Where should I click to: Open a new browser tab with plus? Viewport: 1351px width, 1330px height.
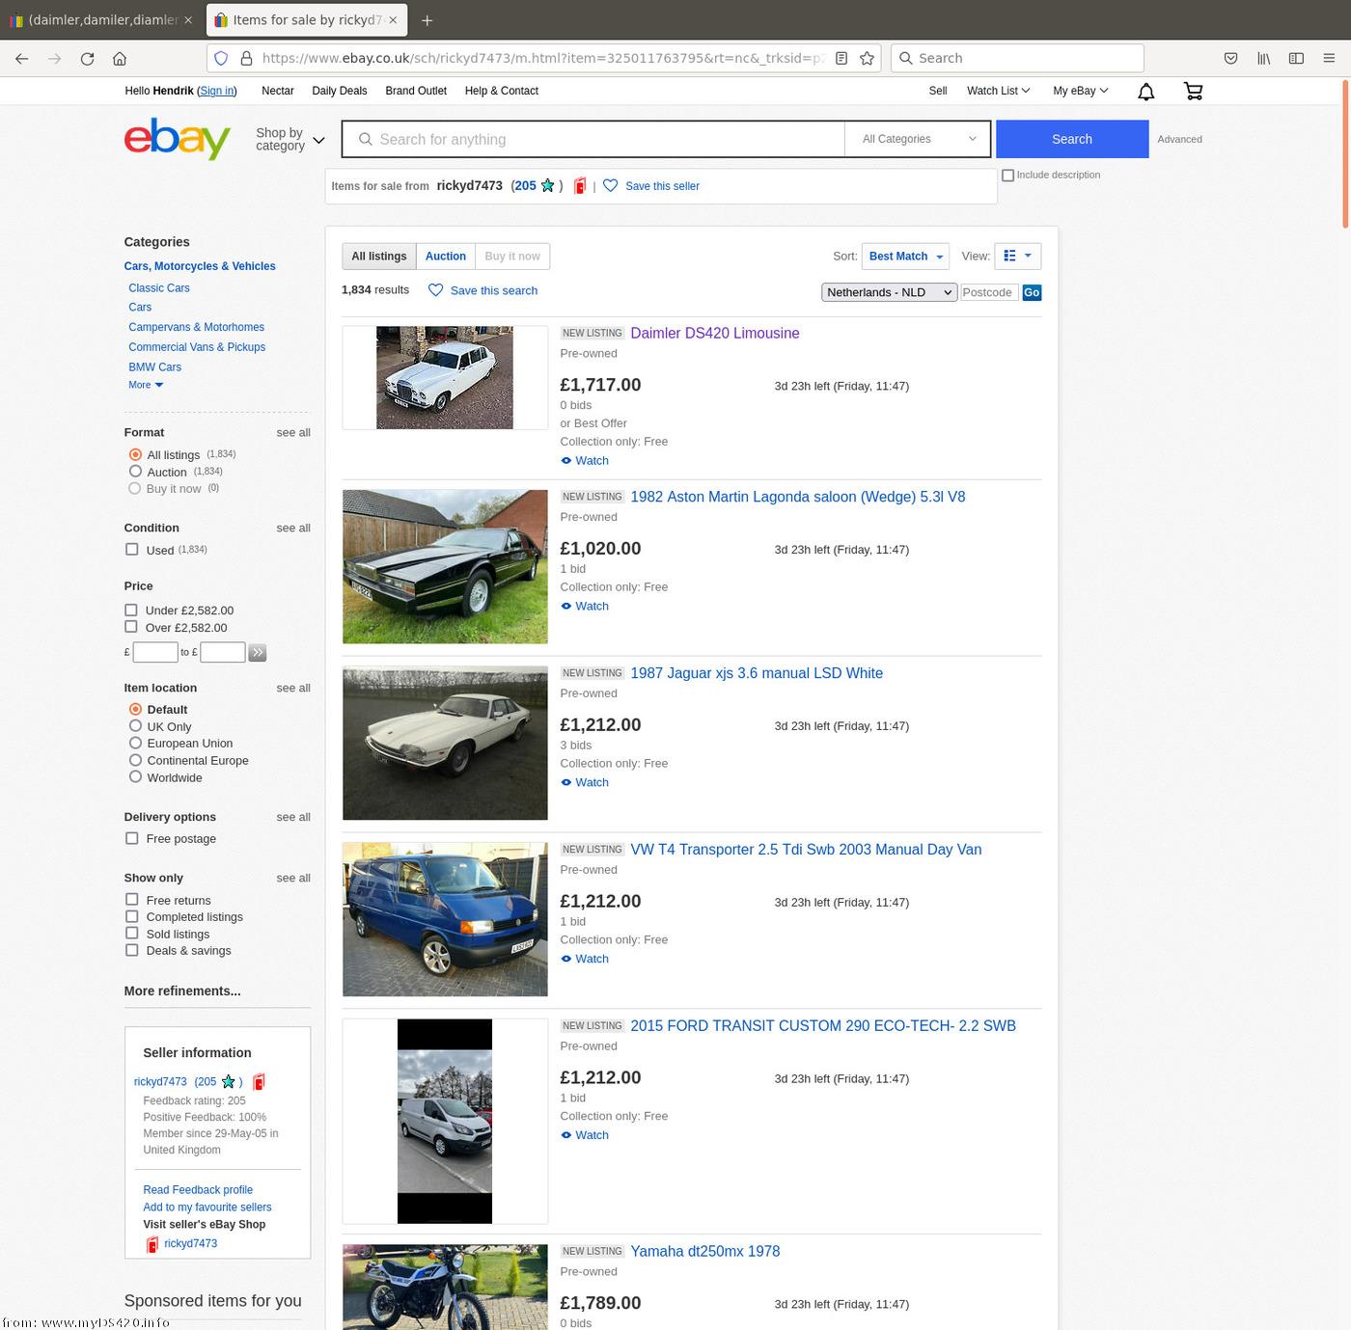click(x=427, y=19)
